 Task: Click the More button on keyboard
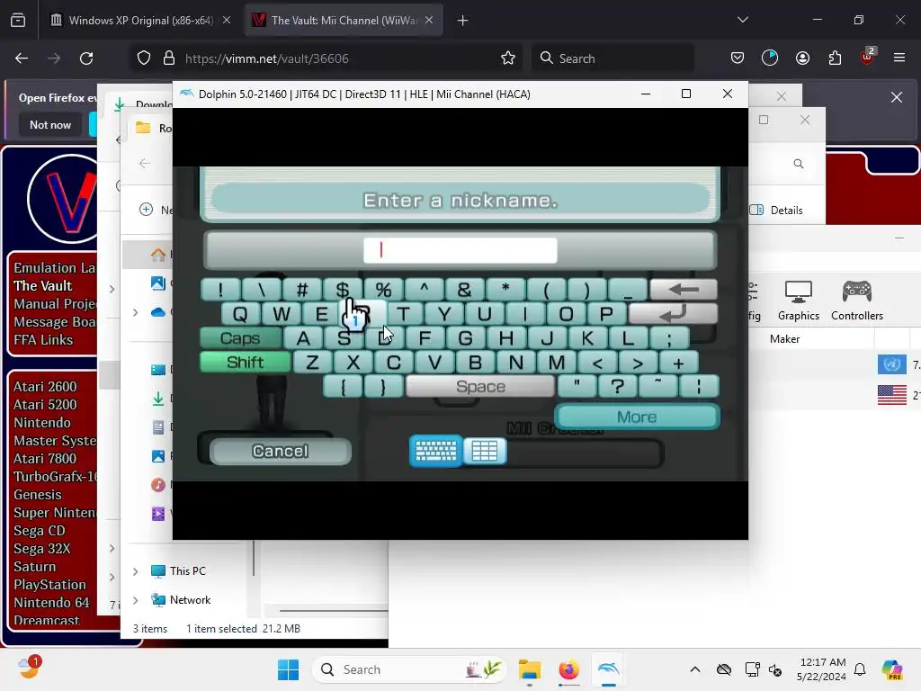(x=638, y=417)
